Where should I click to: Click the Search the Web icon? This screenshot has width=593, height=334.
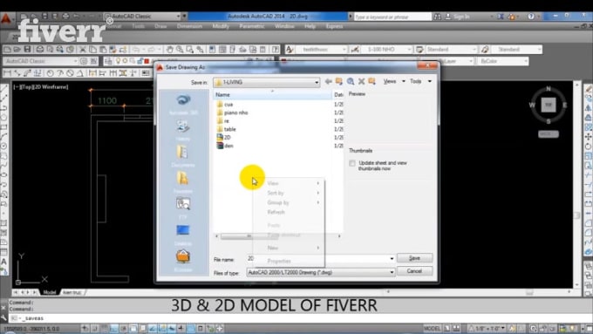[351, 81]
